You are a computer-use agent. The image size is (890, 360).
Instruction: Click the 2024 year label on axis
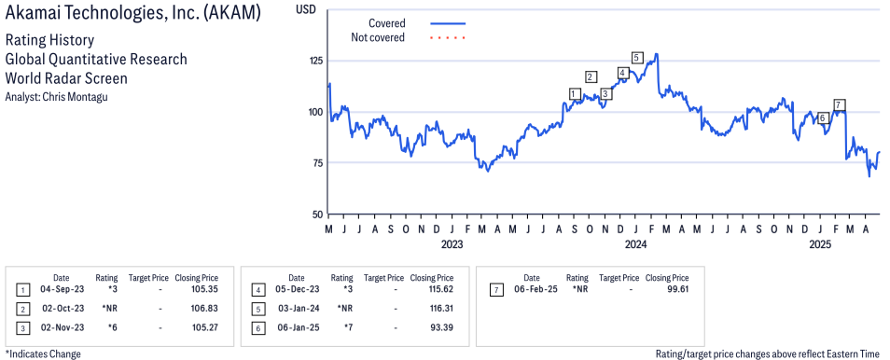[635, 244]
